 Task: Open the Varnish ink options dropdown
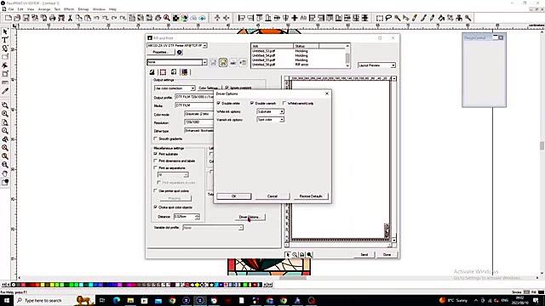[x=271, y=119]
